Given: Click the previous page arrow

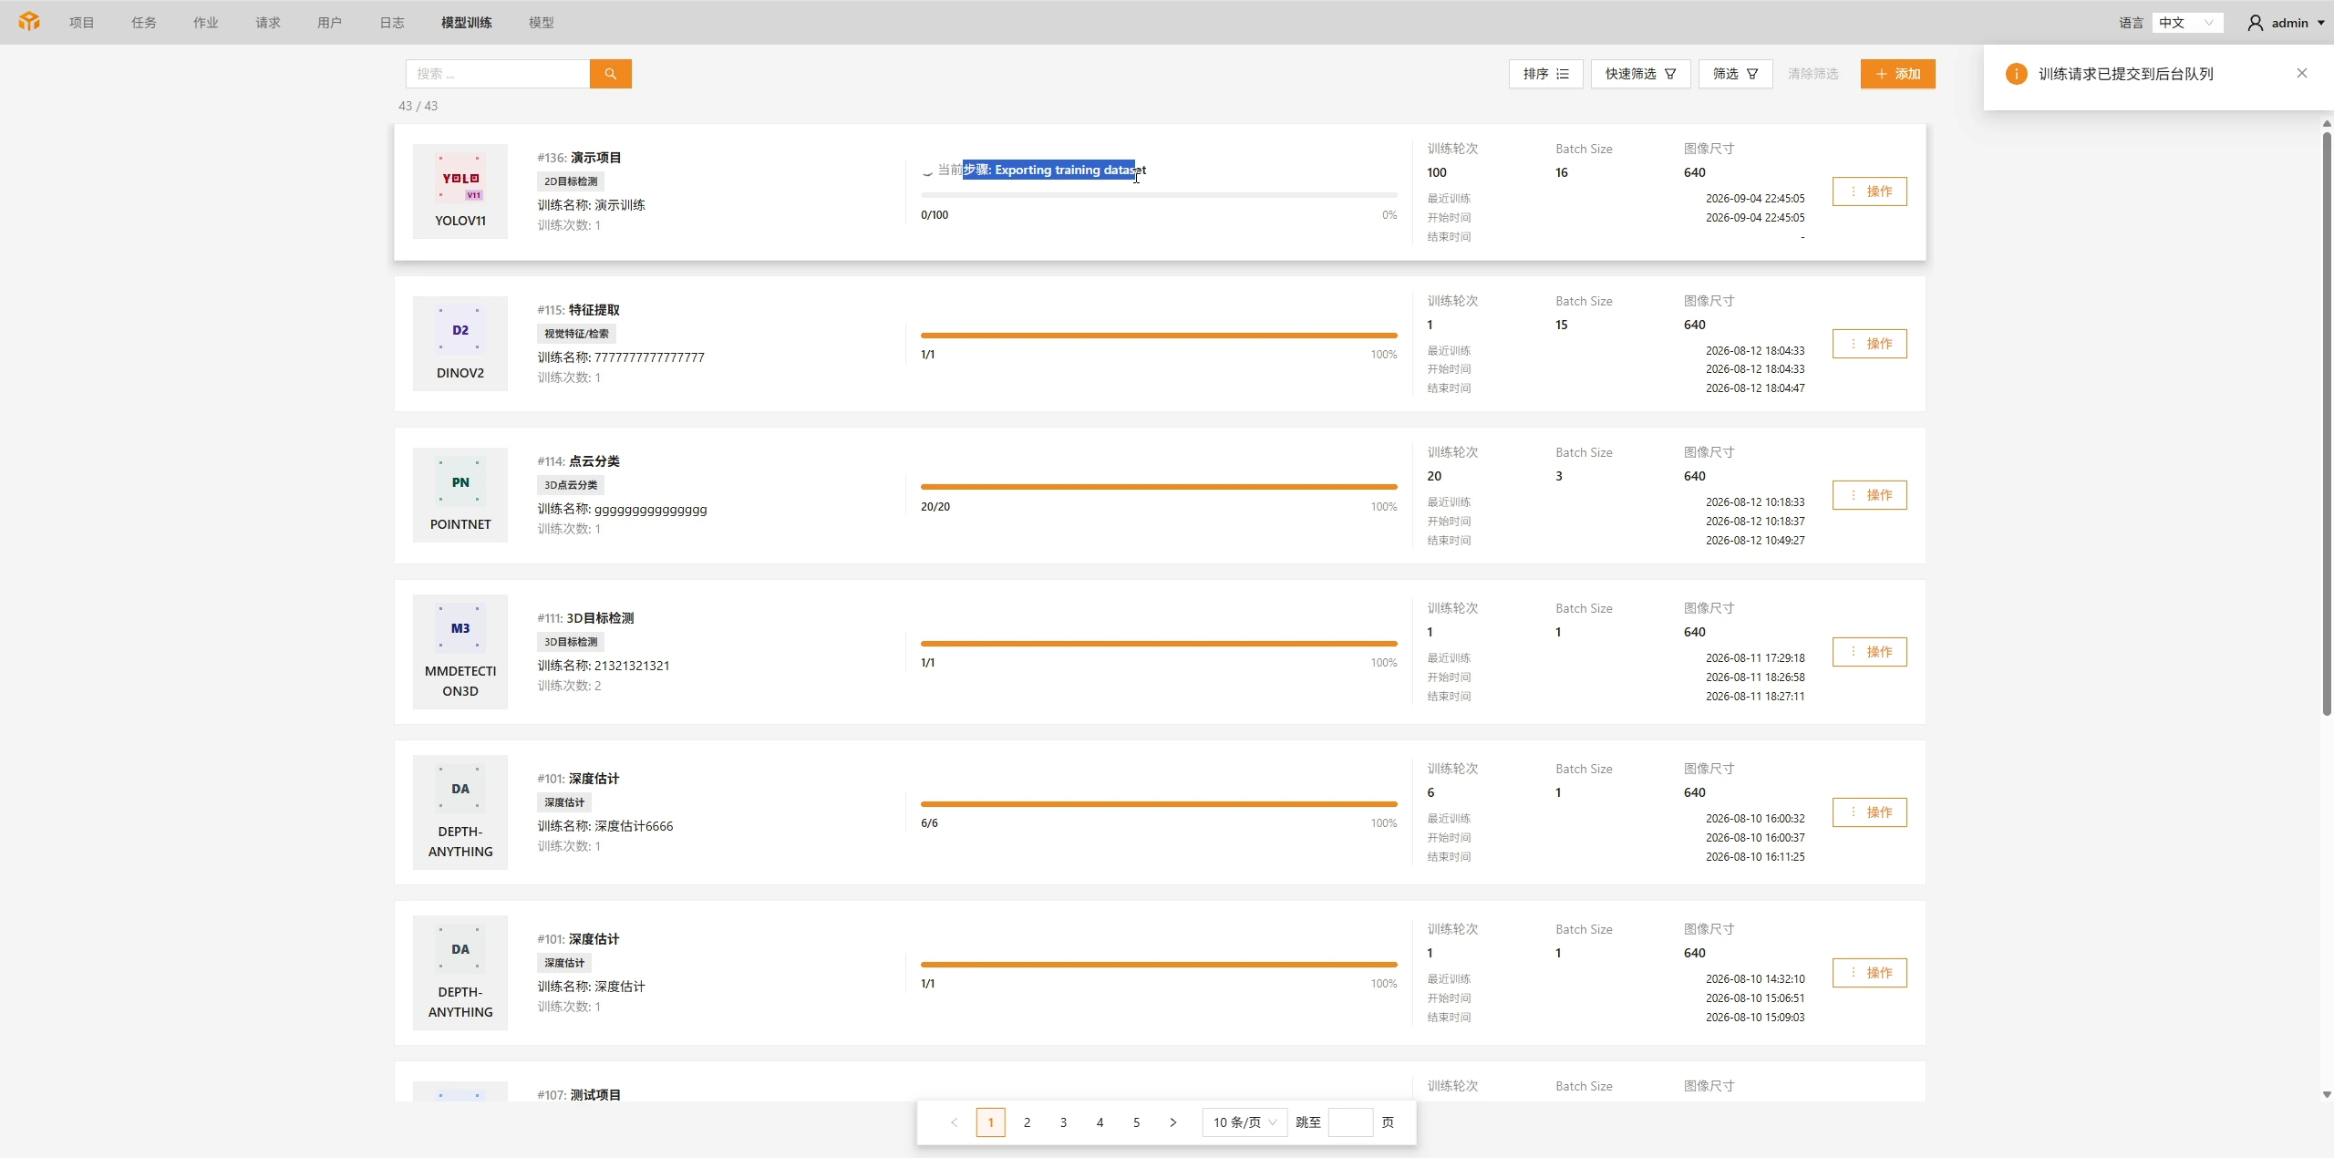Looking at the screenshot, I should (x=954, y=1122).
